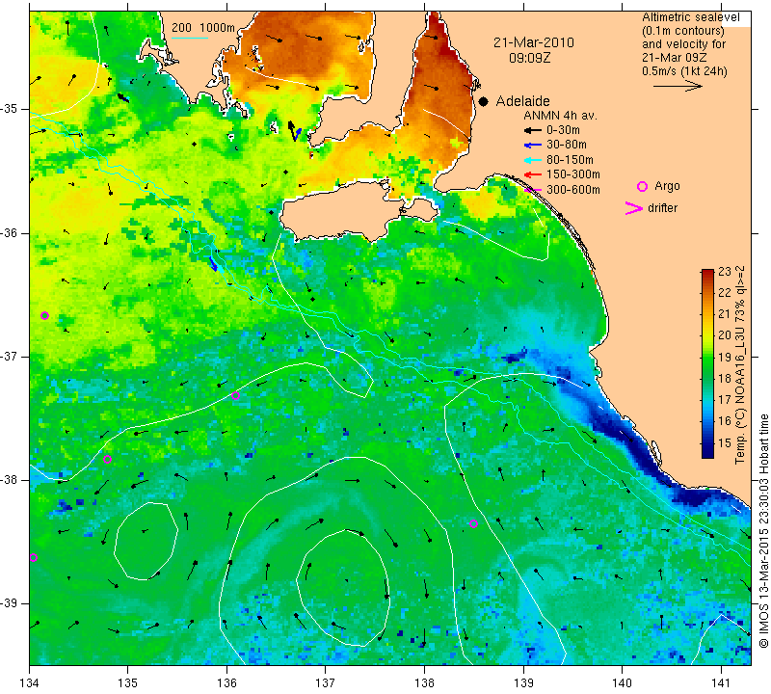Click the -35 latitude axis label
771x694 pixels.
pyautogui.click(x=10, y=109)
